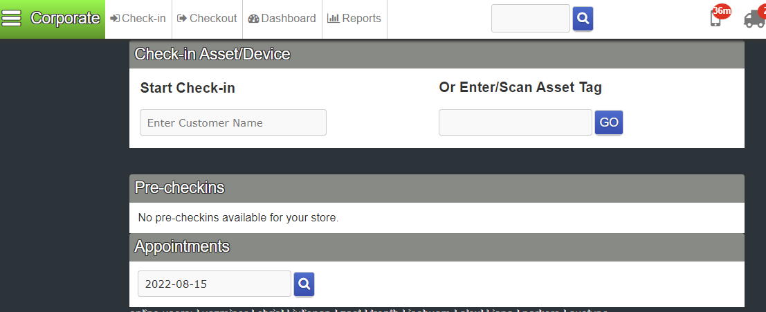Image resolution: width=766 pixels, height=312 pixels.
Task: Click the appointments date field
Action: [215, 284]
